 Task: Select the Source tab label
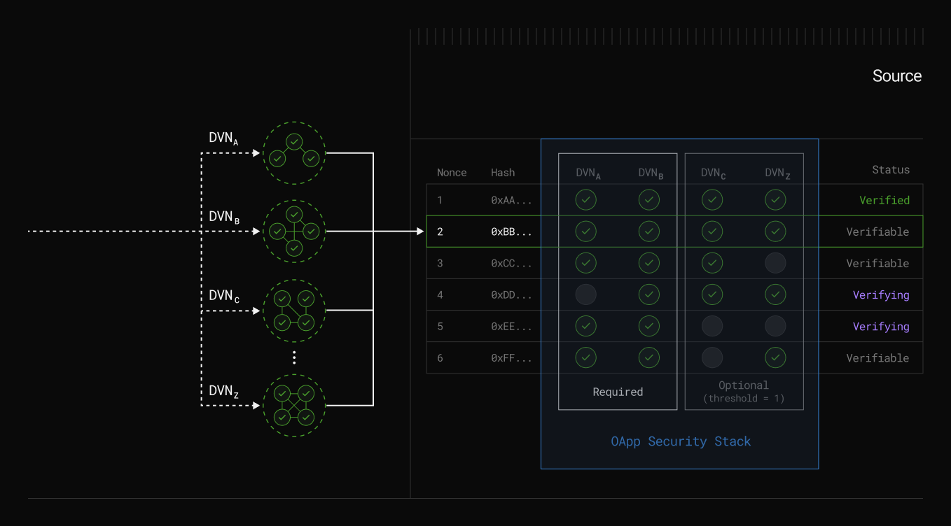click(897, 76)
